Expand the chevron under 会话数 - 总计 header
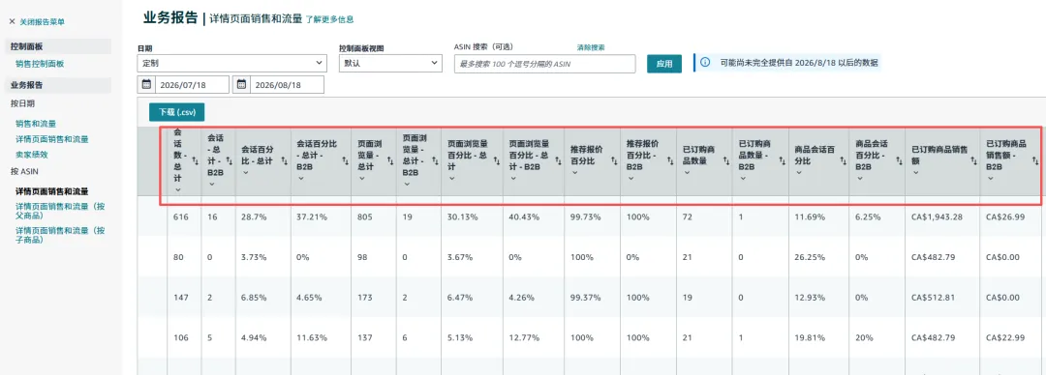The width and height of the screenshot is (1046, 375). coord(178,189)
